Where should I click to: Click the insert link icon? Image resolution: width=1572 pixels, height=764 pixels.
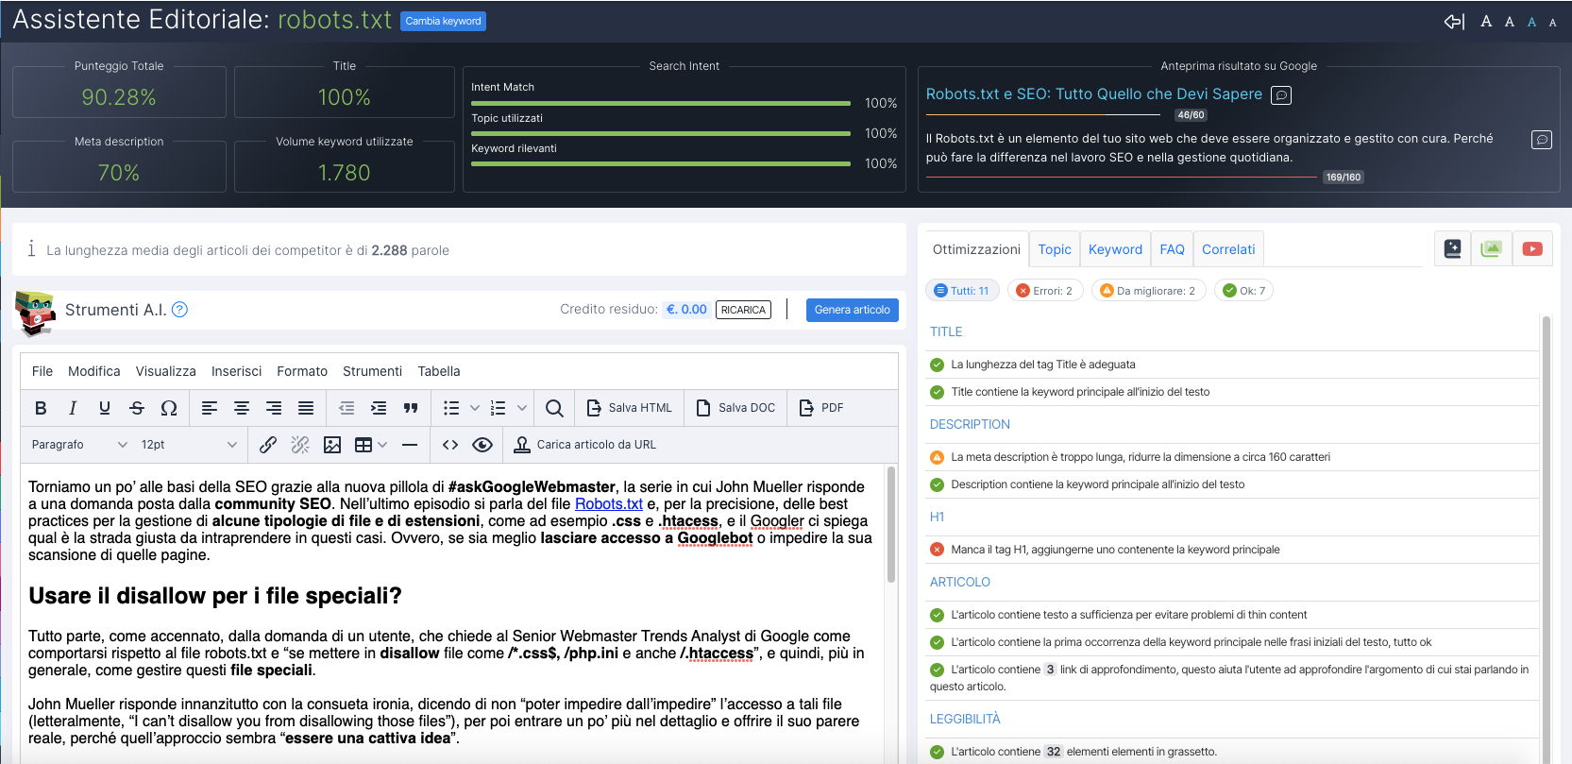coord(268,445)
